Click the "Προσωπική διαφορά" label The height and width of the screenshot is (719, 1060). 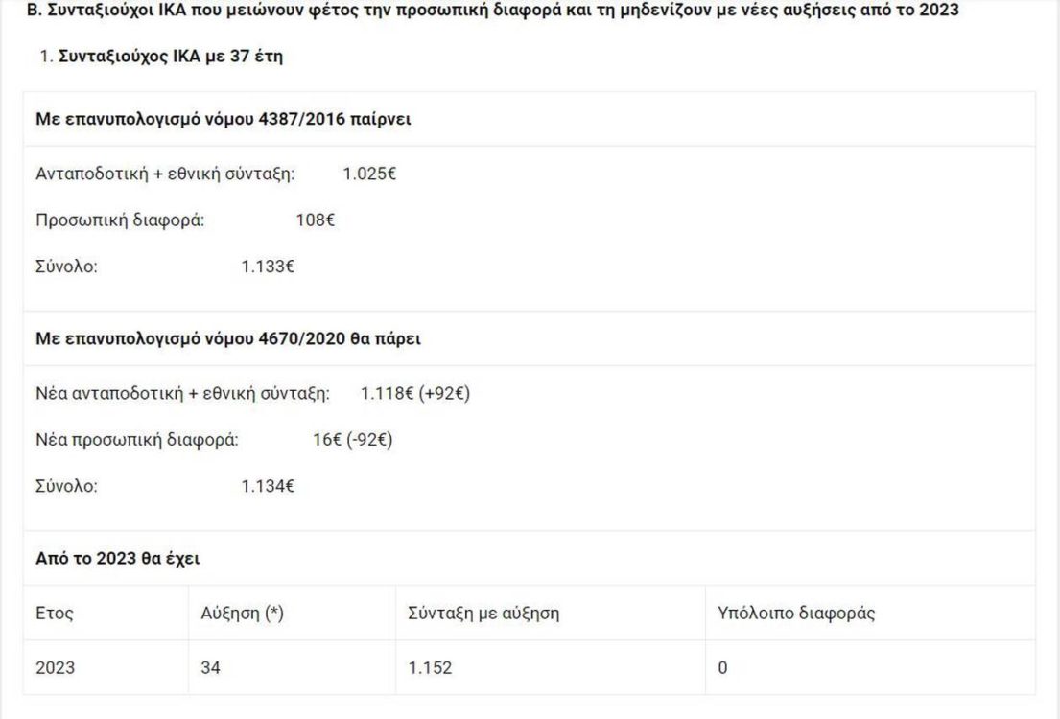point(121,220)
